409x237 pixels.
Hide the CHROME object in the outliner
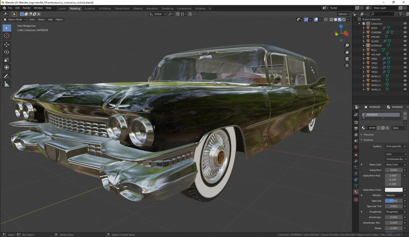[405, 32]
